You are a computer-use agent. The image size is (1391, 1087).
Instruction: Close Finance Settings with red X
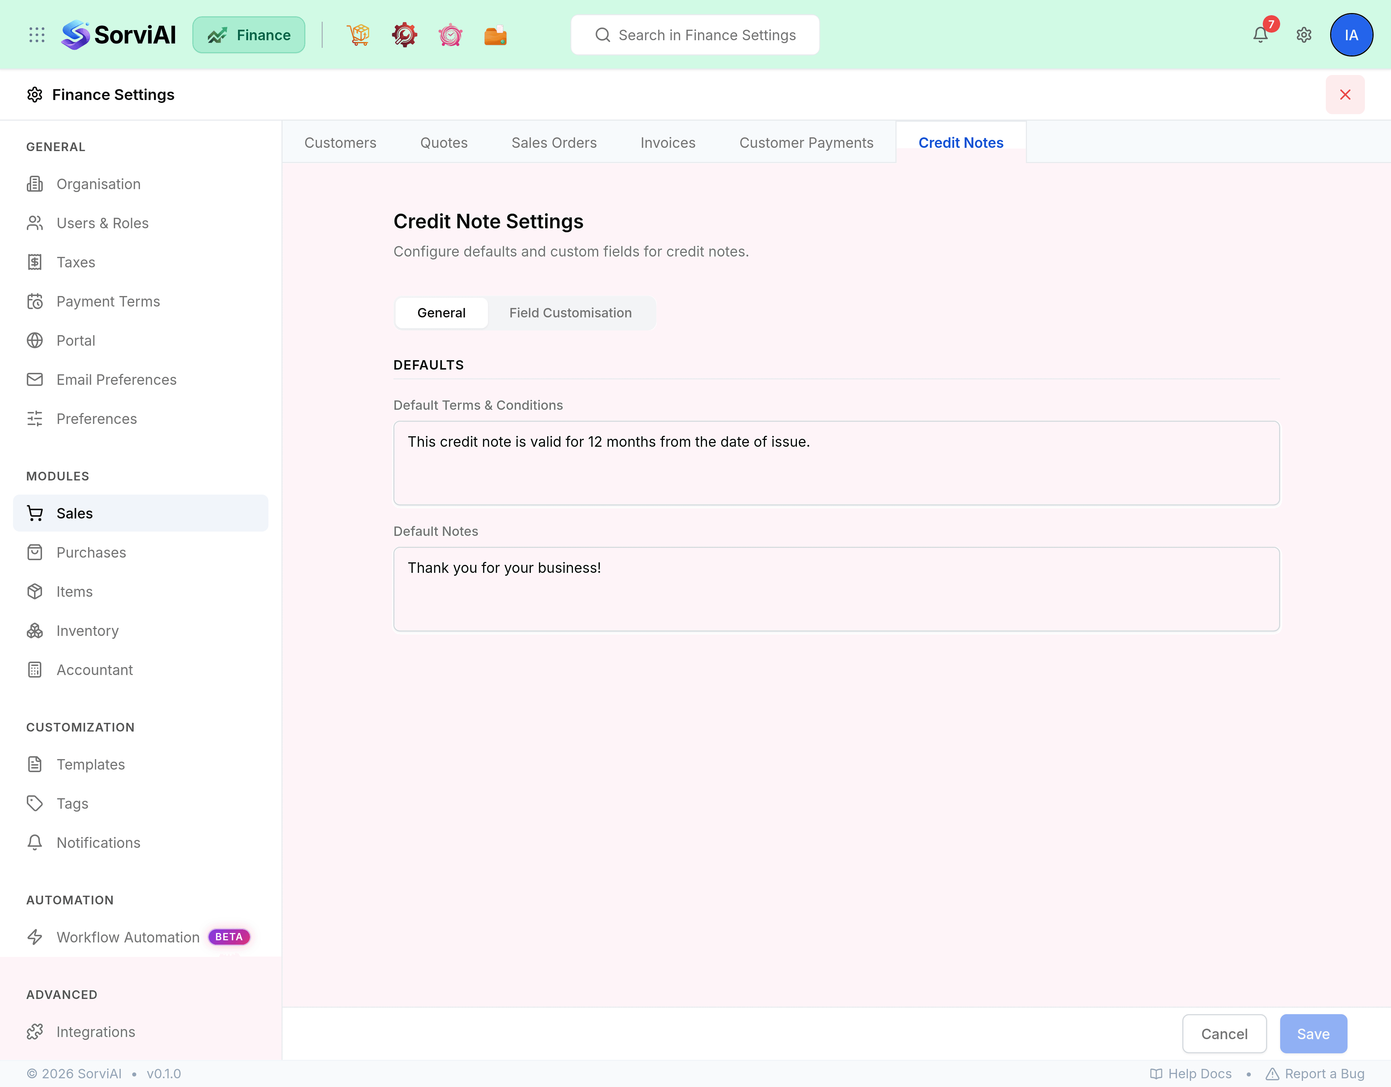tap(1345, 95)
